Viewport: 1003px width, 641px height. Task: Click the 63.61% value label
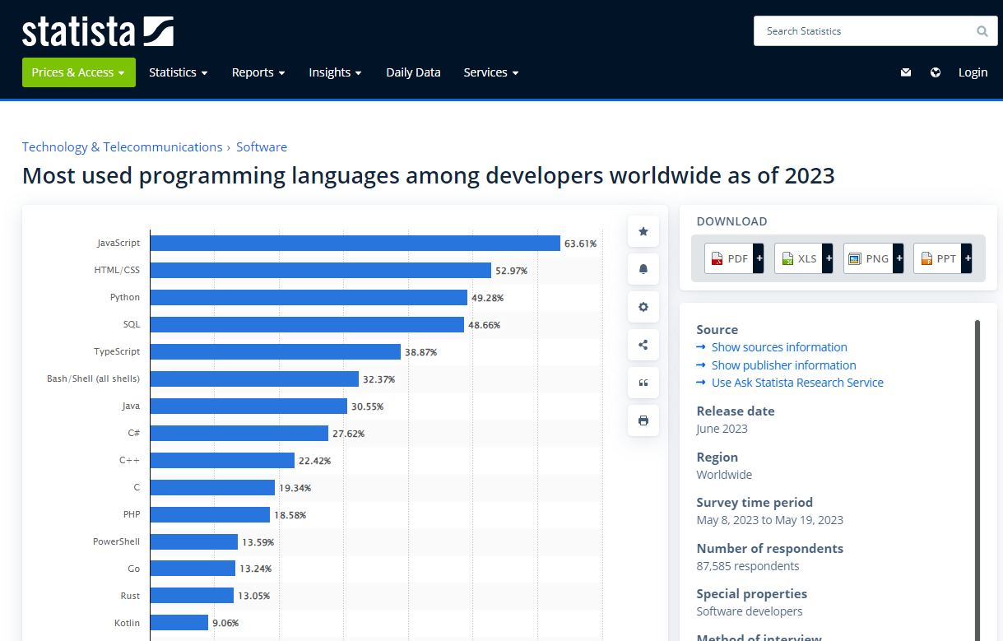coord(580,244)
